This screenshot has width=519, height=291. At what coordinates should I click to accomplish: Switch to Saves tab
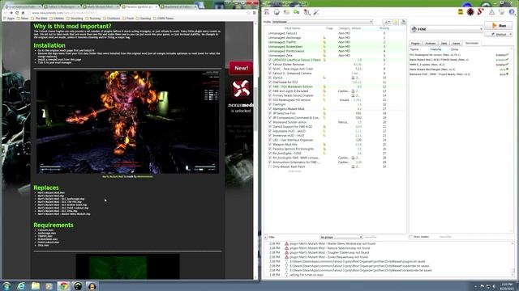tap(456, 43)
